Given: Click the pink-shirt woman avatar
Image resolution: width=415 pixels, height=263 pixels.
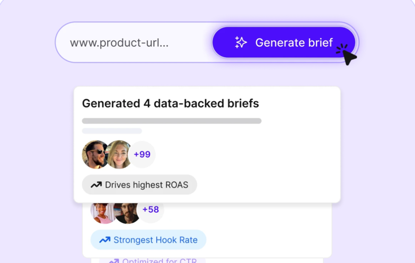Looking at the screenshot, I should (x=102, y=211).
